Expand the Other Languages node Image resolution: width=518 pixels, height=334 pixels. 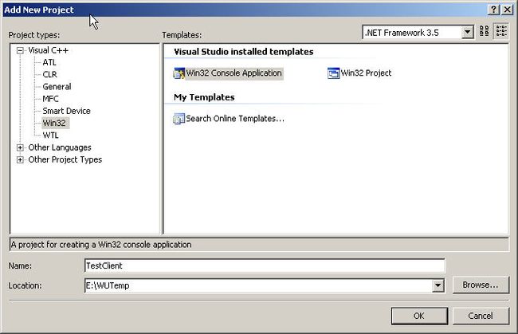coord(20,147)
